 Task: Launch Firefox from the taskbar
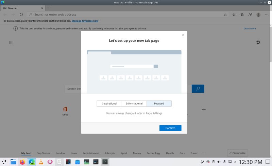click(22, 162)
